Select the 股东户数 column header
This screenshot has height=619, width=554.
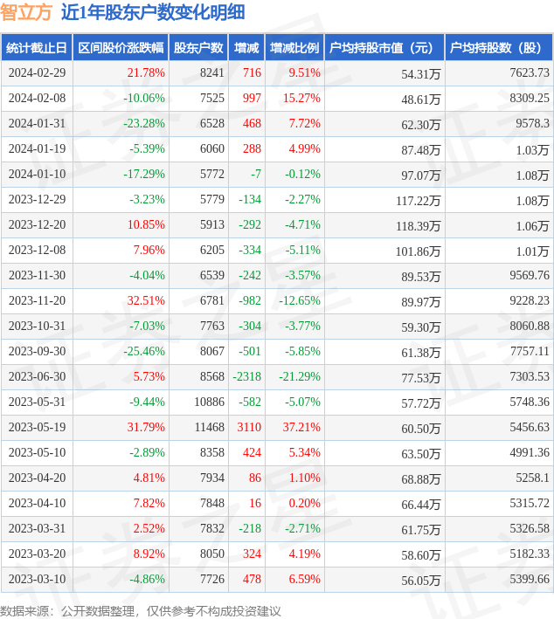pyautogui.click(x=199, y=48)
